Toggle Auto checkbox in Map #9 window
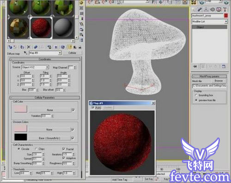 click(93, 107)
